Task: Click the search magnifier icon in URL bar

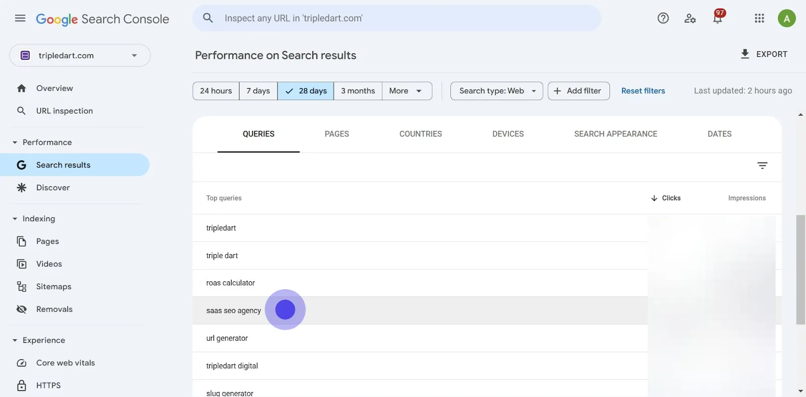Action: [208, 18]
